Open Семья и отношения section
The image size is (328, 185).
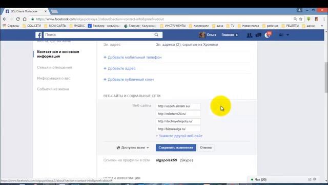coord(54,67)
